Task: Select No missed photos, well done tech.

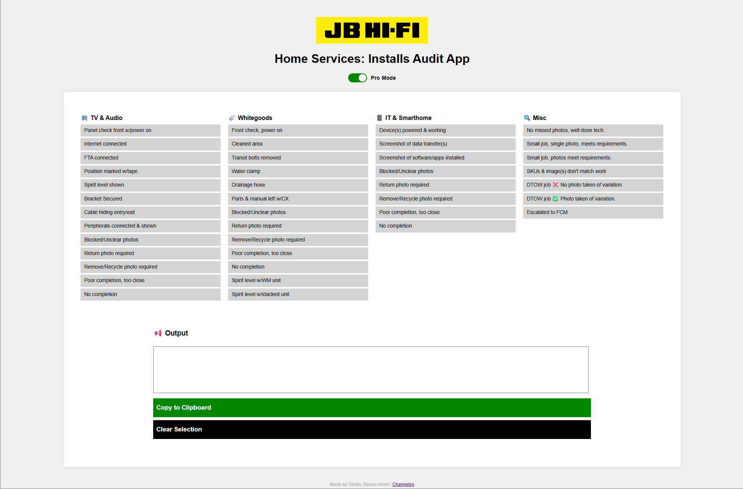Action: coord(593,131)
